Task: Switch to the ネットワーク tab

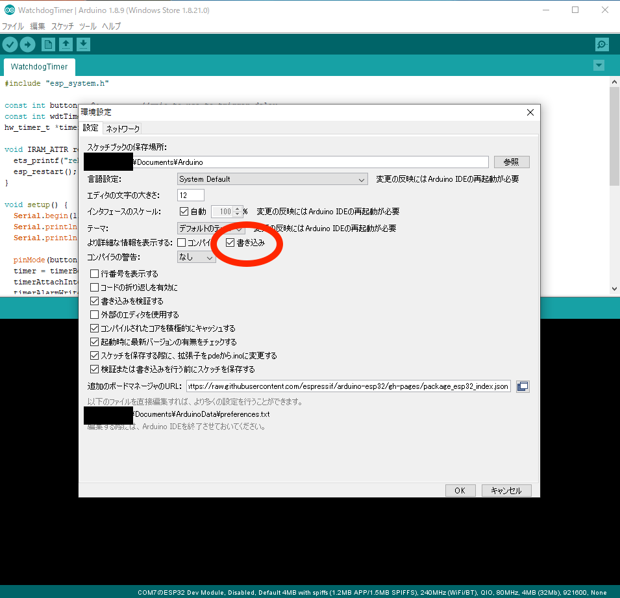Action: pyautogui.click(x=123, y=129)
